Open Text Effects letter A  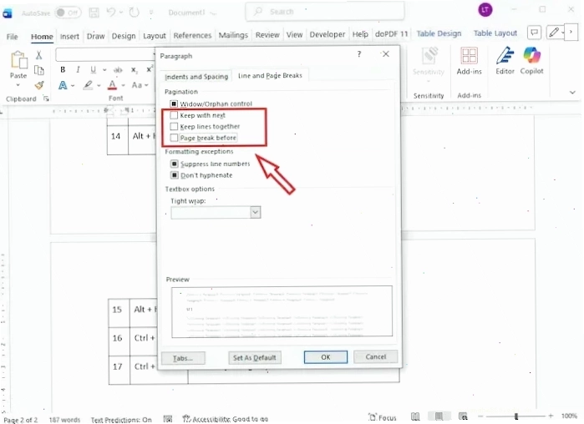click(63, 85)
